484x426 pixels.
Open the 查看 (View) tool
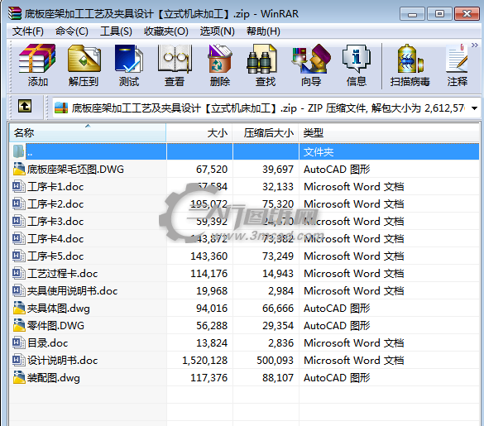(175, 65)
